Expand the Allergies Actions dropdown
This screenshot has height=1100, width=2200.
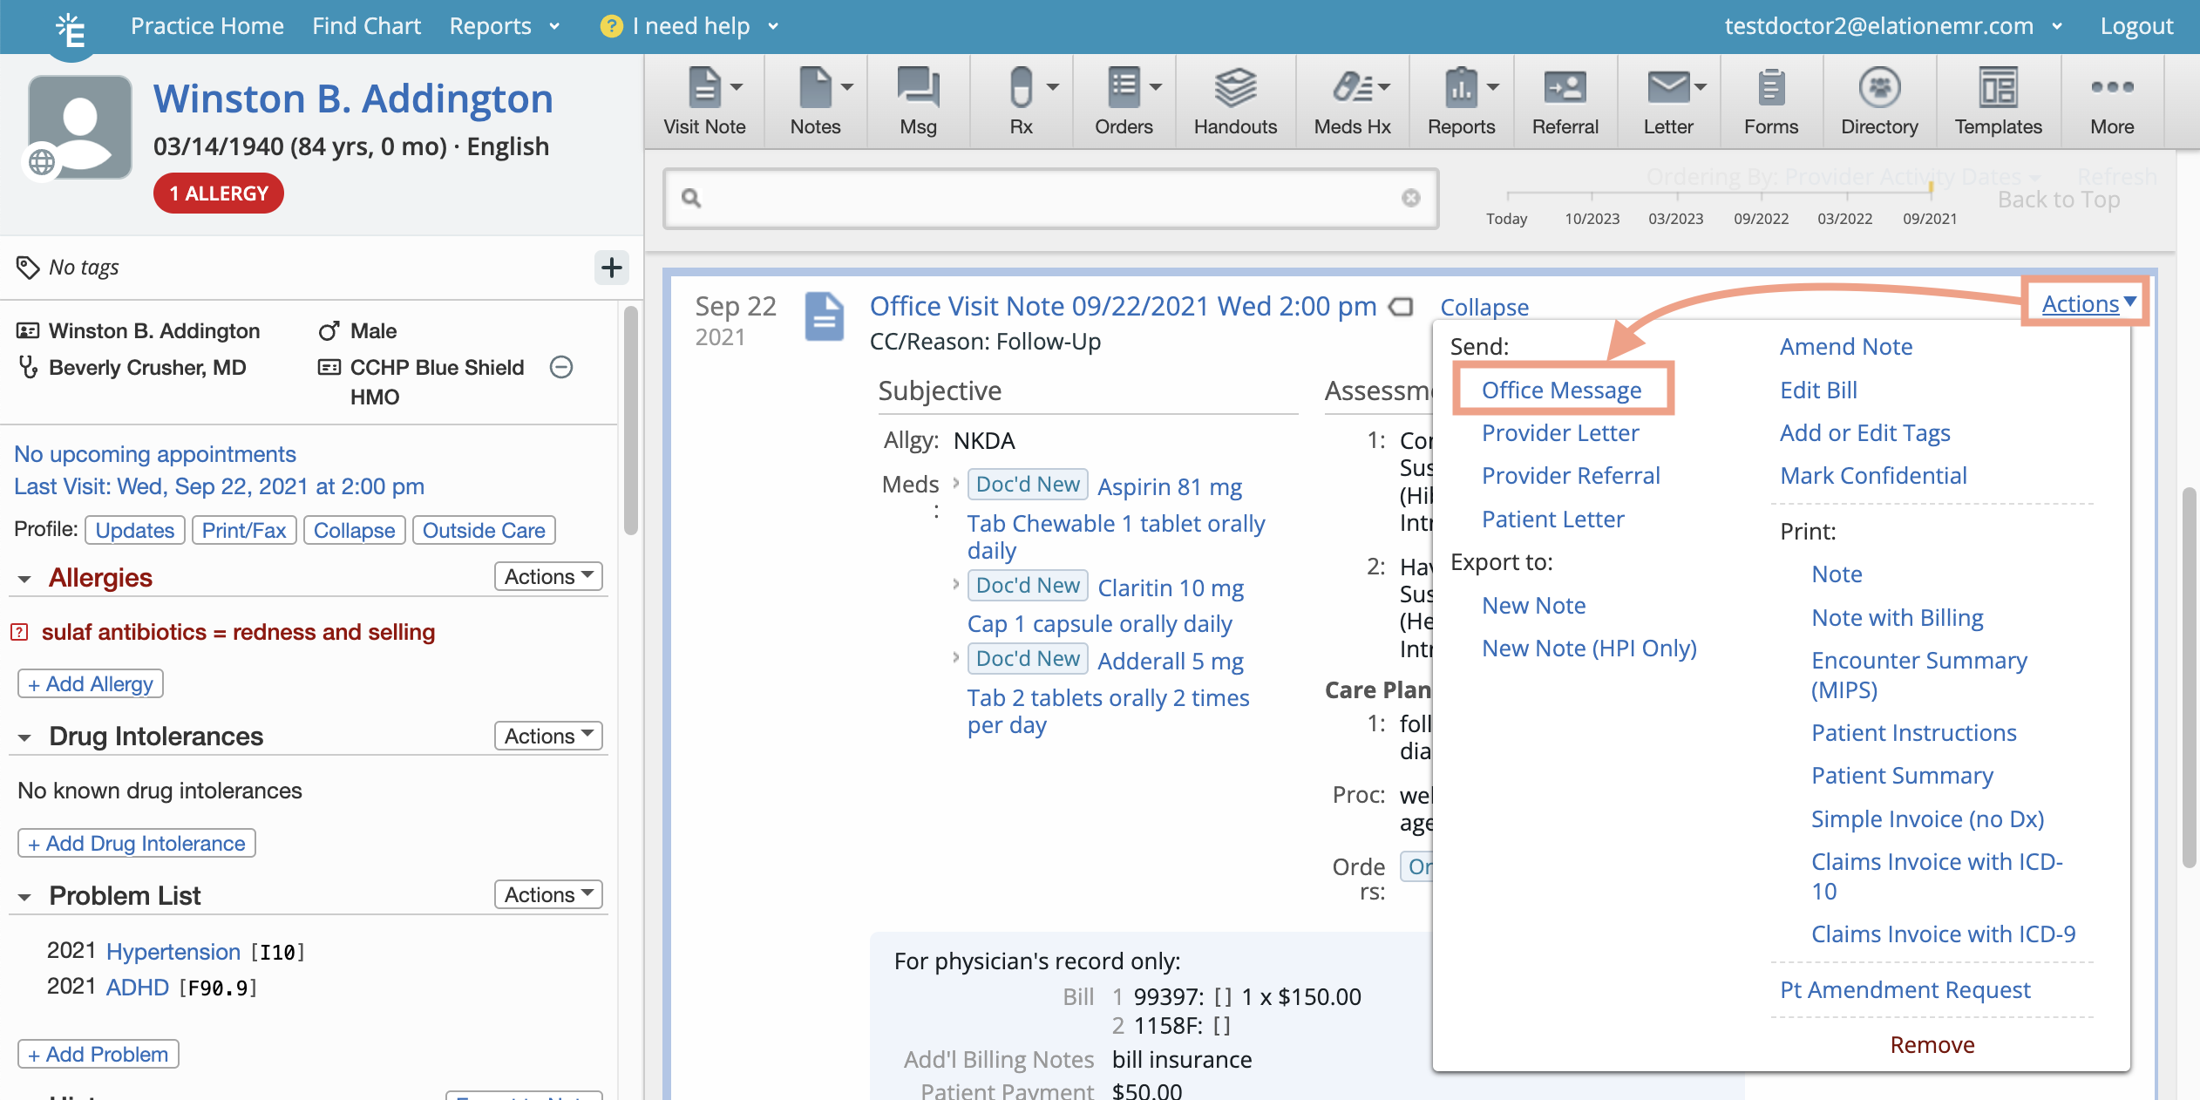547,576
